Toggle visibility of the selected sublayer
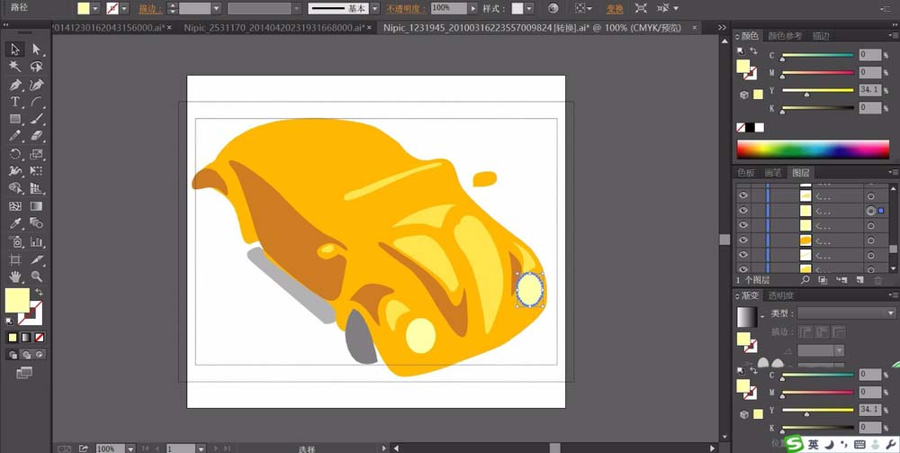 tap(743, 210)
